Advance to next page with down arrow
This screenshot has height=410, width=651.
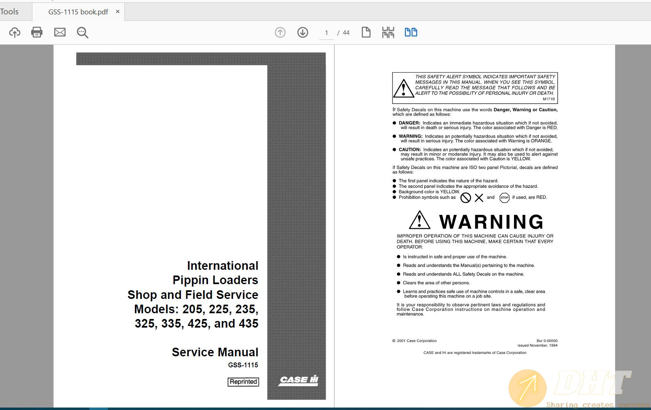[303, 32]
